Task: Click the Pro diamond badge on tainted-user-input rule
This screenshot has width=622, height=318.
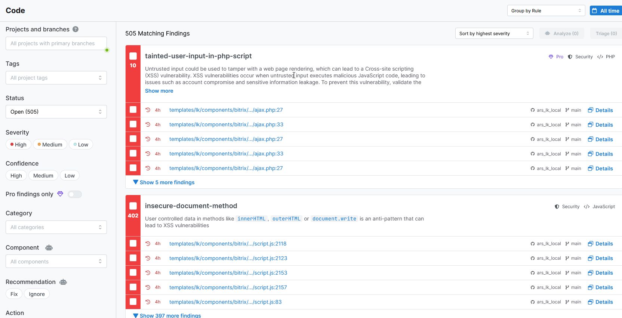Action: tap(551, 57)
